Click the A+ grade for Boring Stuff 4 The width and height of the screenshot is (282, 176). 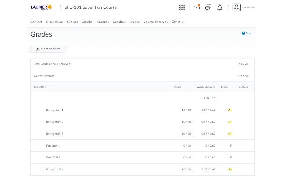pos(230,169)
